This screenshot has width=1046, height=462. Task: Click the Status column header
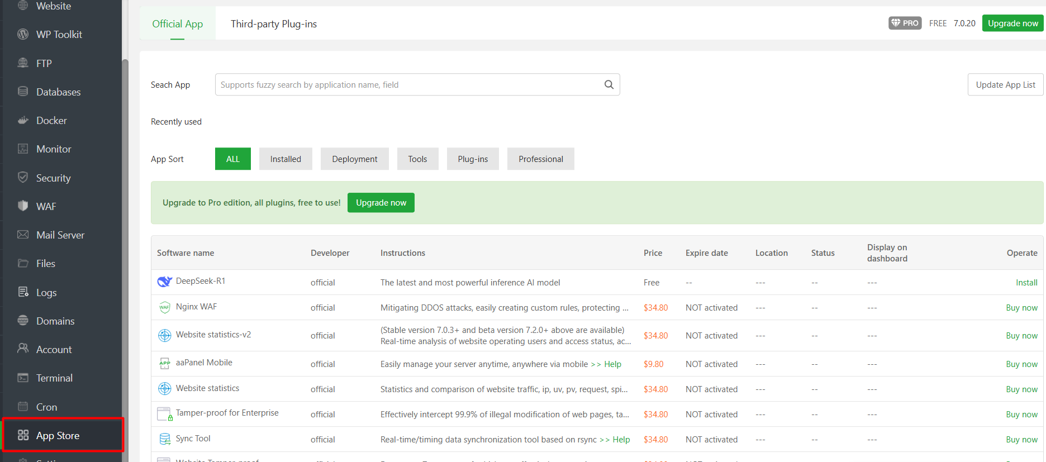[823, 253]
